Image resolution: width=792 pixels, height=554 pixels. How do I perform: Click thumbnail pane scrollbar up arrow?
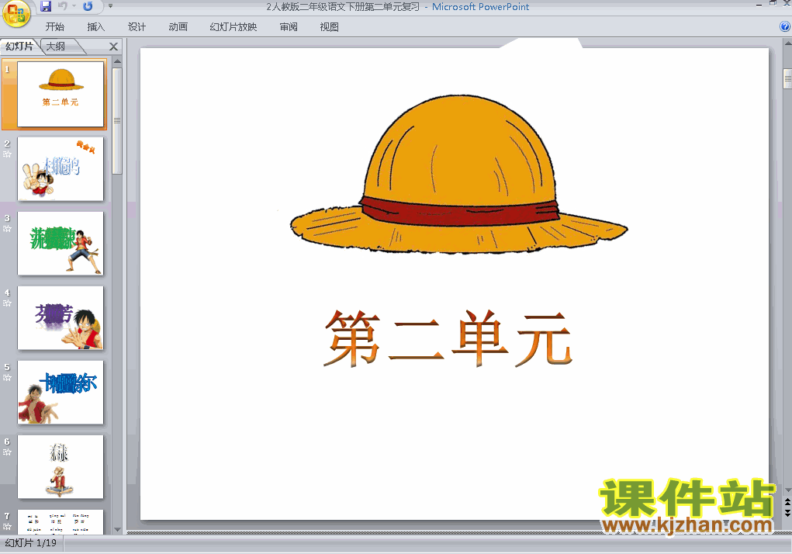click(117, 61)
